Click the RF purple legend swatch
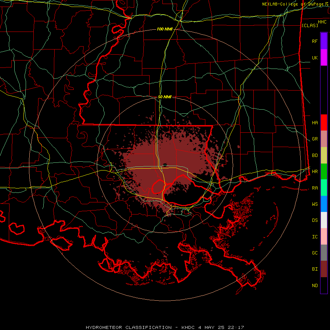 click(x=324, y=41)
